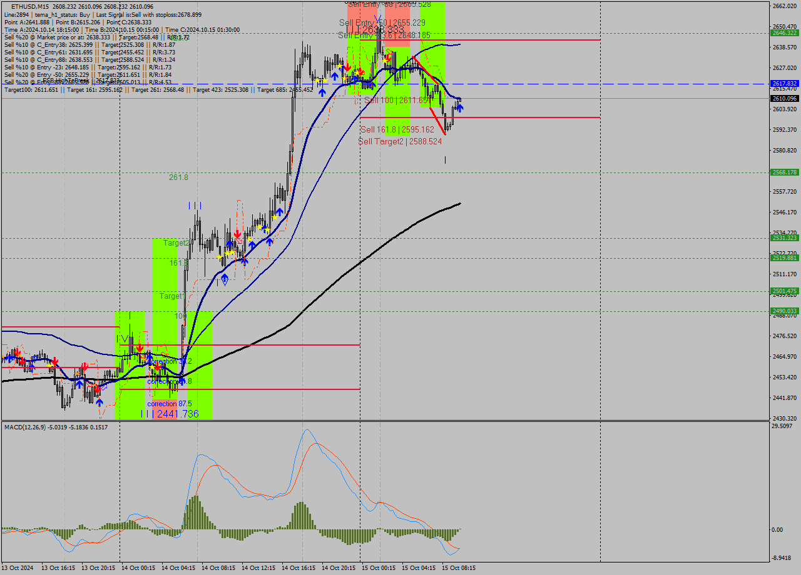801x575 pixels.
Task: Click the 'Target100: 2611.651' targets info line
Action: (158, 90)
